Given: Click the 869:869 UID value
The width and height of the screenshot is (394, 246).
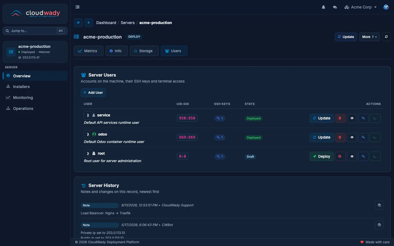Looking at the screenshot, I should (x=187, y=137).
